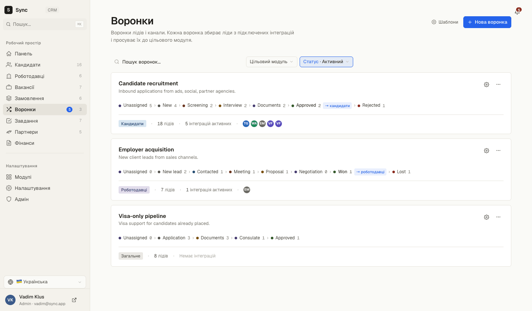The height and width of the screenshot is (311, 532).
Task: Click the Rejected stage label
Action: [371, 106]
